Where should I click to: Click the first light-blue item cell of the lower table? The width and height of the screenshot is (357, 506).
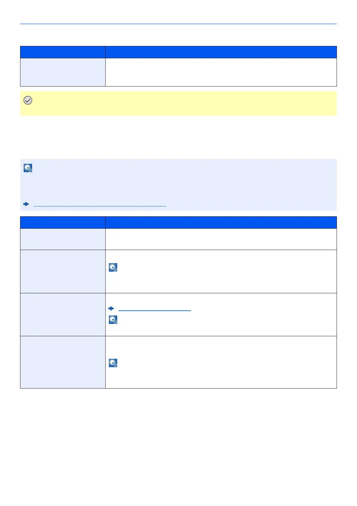click(63, 239)
